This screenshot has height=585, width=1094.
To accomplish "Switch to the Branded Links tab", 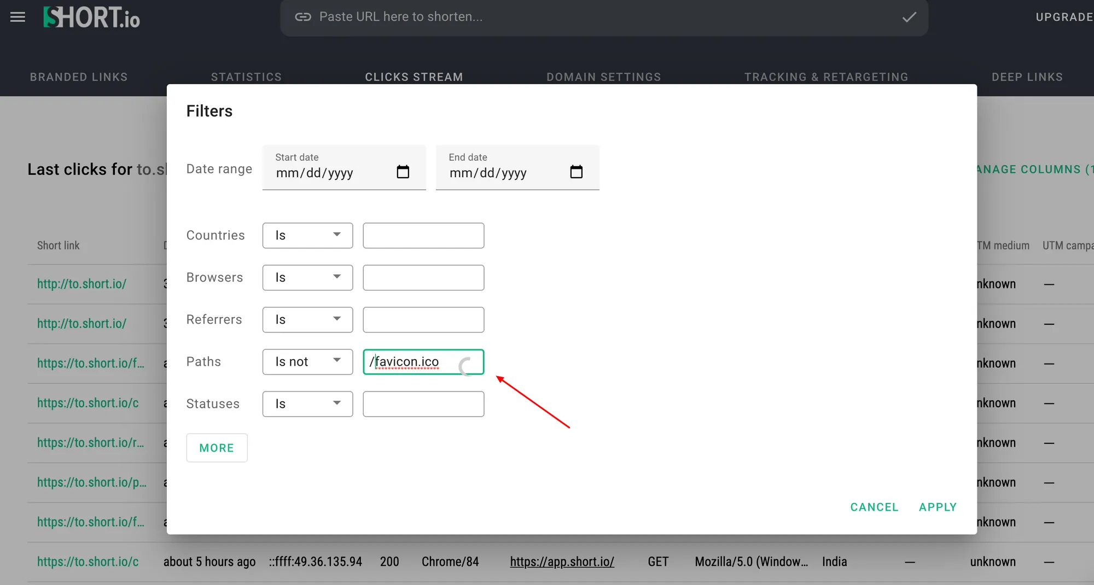I will pos(79,77).
